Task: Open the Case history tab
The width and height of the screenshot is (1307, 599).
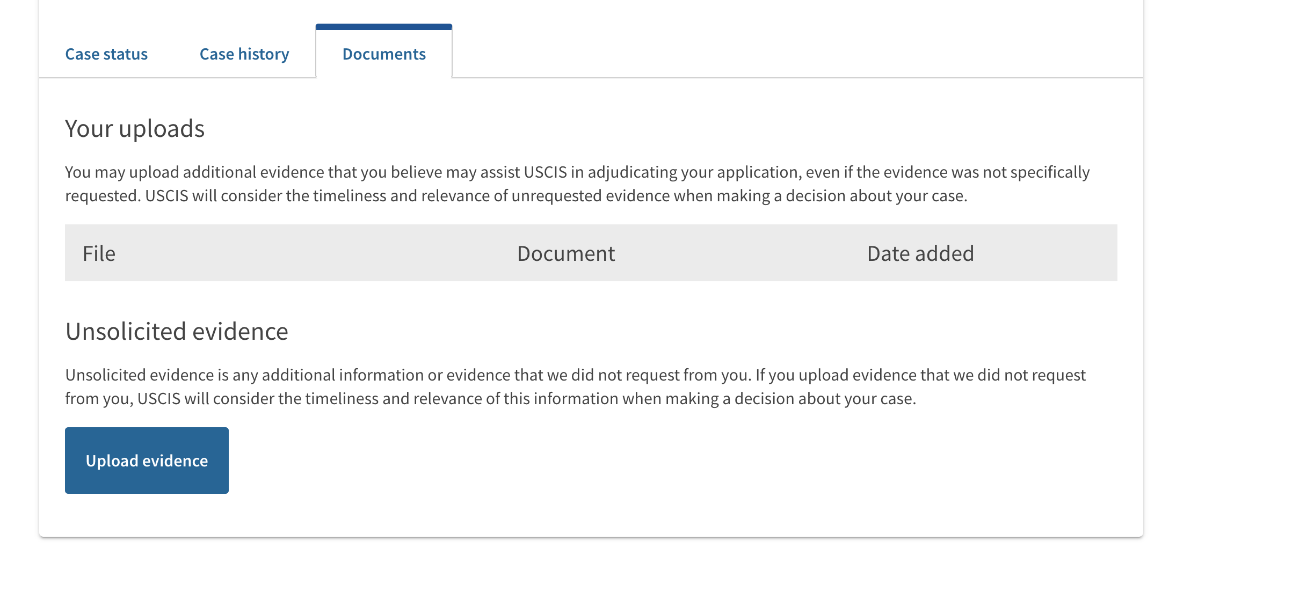Action: click(x=244, y=54)
